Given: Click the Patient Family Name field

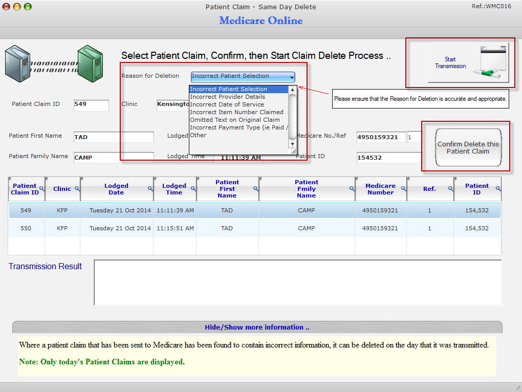Looking at the screenshot, I should pos(114,158).
